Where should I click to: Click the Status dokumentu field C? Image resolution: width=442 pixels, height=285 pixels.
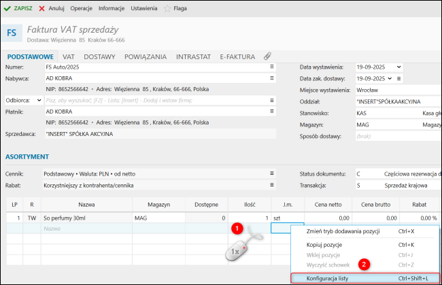[398, 174]
